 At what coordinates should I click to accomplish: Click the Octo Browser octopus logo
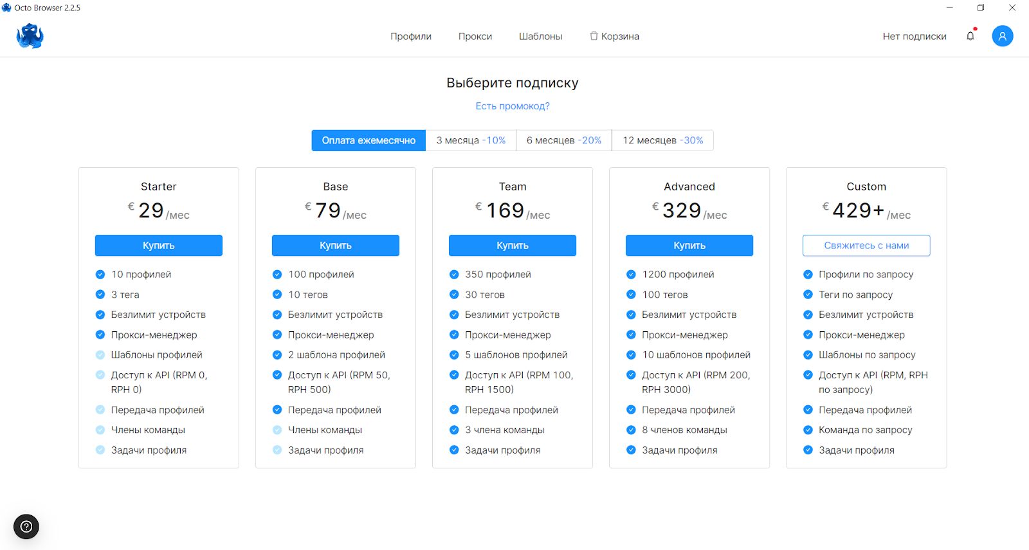30,36
